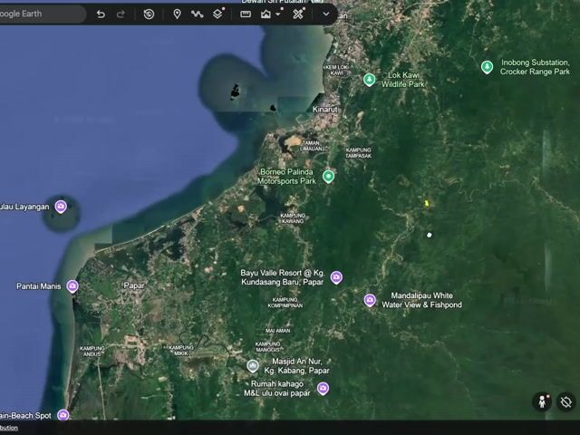Open the Pegman street view control

(x=542, y=401)
